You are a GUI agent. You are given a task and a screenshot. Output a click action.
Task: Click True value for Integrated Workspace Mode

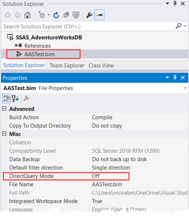97,201
